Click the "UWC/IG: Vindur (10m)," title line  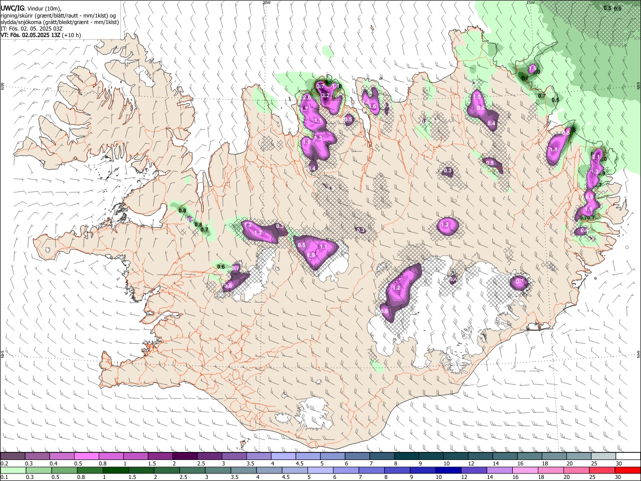pos(31,8)
